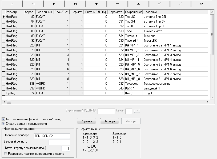The height and width of the screenshot is (159, 217).
Task: Uncheck Скрыть дополнительные поля checkbox
Action: (x=3, y=123)
